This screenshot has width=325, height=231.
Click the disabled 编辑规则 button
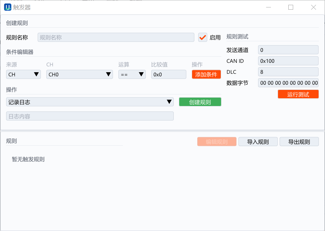[217, 141]
